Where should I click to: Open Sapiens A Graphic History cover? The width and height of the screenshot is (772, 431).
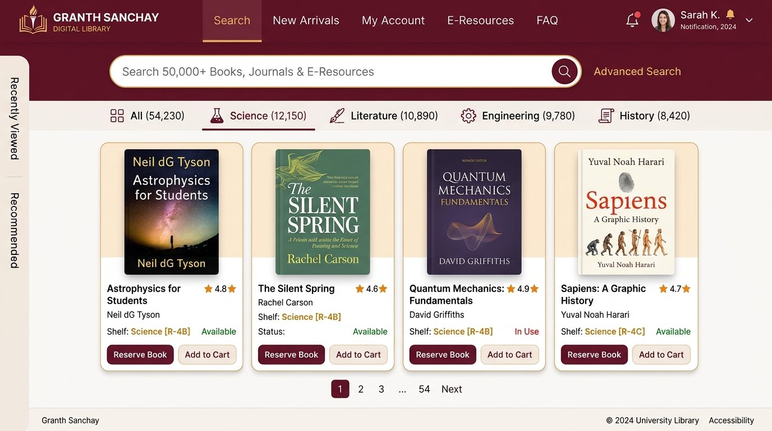pyautogui.click(x=626, y=212)
